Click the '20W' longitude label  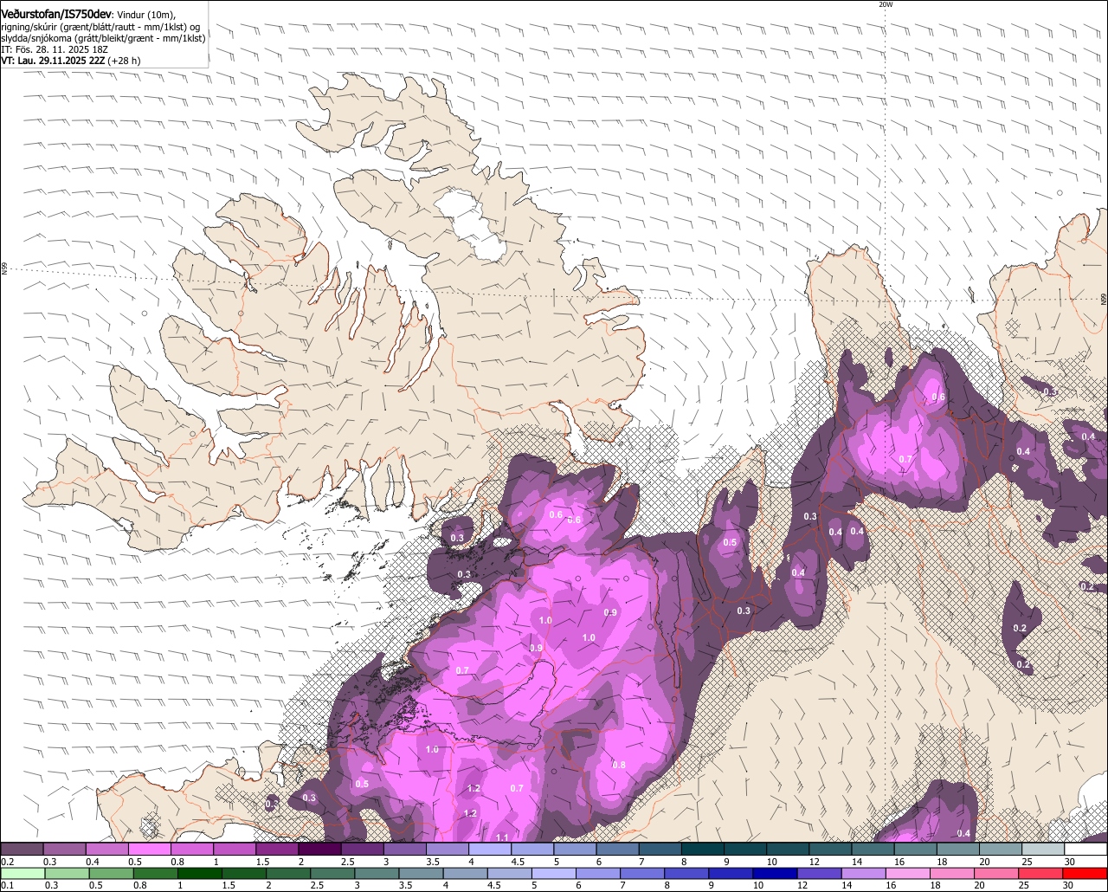pos(885,4)
